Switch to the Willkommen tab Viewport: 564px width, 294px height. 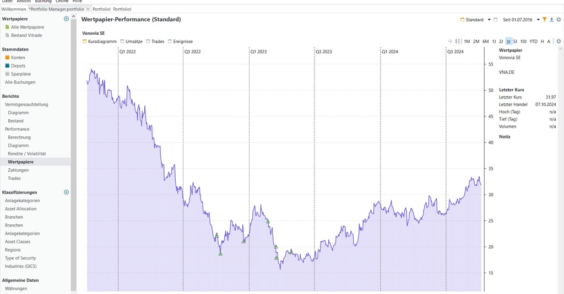coord(13,9)
